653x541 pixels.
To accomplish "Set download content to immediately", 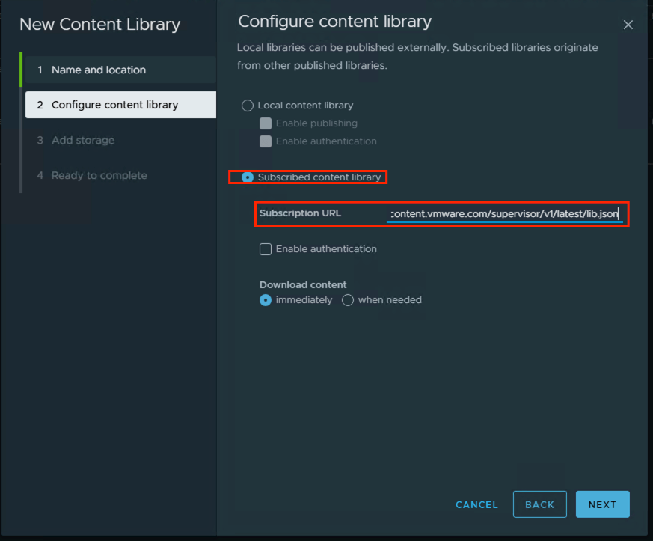I will tap(266, 300).
